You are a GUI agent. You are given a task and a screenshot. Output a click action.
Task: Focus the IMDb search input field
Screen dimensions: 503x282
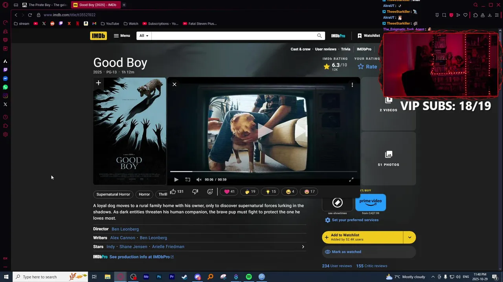pyautogui.click(x=233, y=36)
